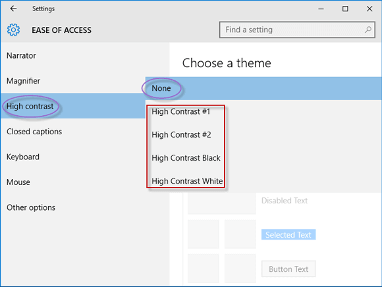Select None theme option
The width and height of the screenshot is (382, 287).
[x=263, y=88]
